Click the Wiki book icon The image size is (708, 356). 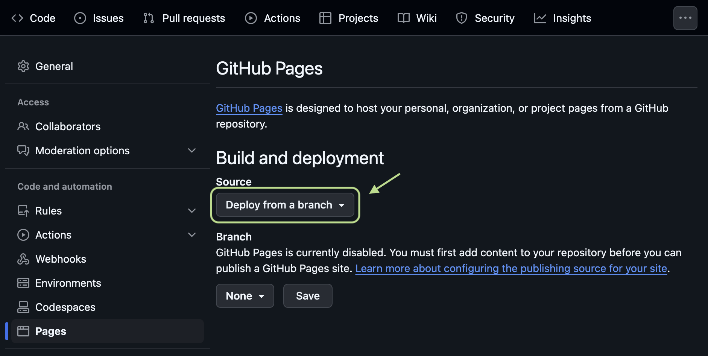[404, 18]
